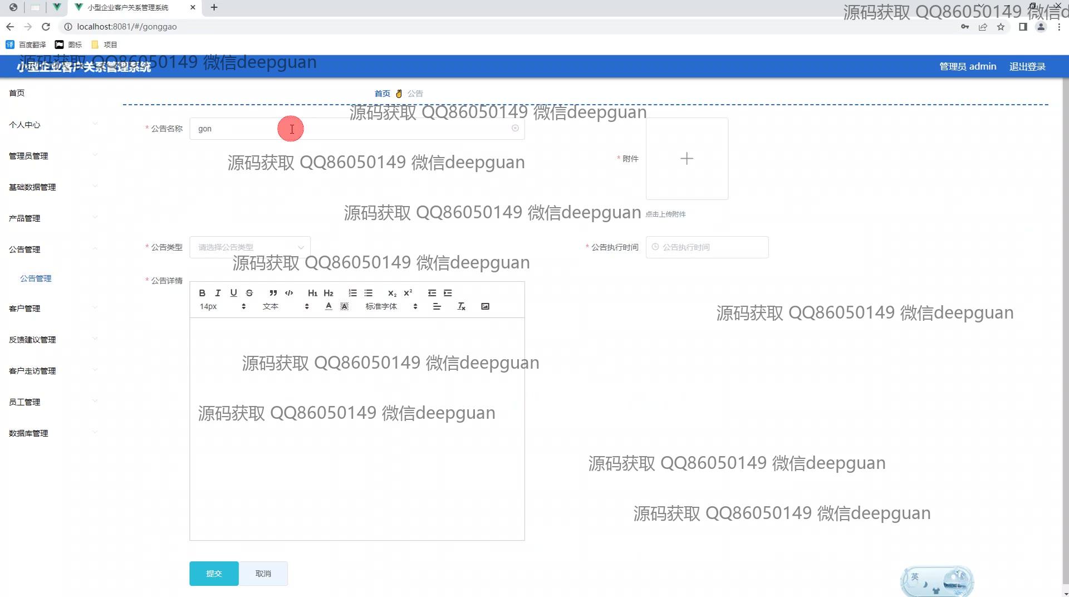Open the text color picker
The width and height of the screenshot is (1069, 597).
(328, 306)
